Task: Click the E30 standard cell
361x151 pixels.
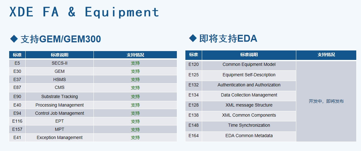Action: [17, 71]
